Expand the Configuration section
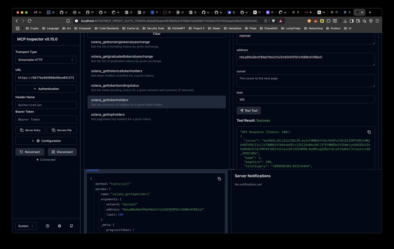Viewport: 394px width, 249px height. (x=46, y=141)
